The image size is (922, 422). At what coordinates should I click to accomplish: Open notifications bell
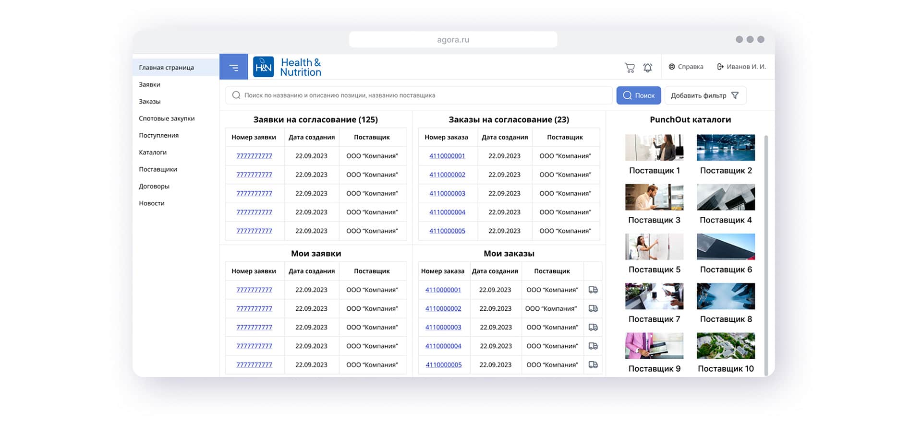click(x=648, y=68)
